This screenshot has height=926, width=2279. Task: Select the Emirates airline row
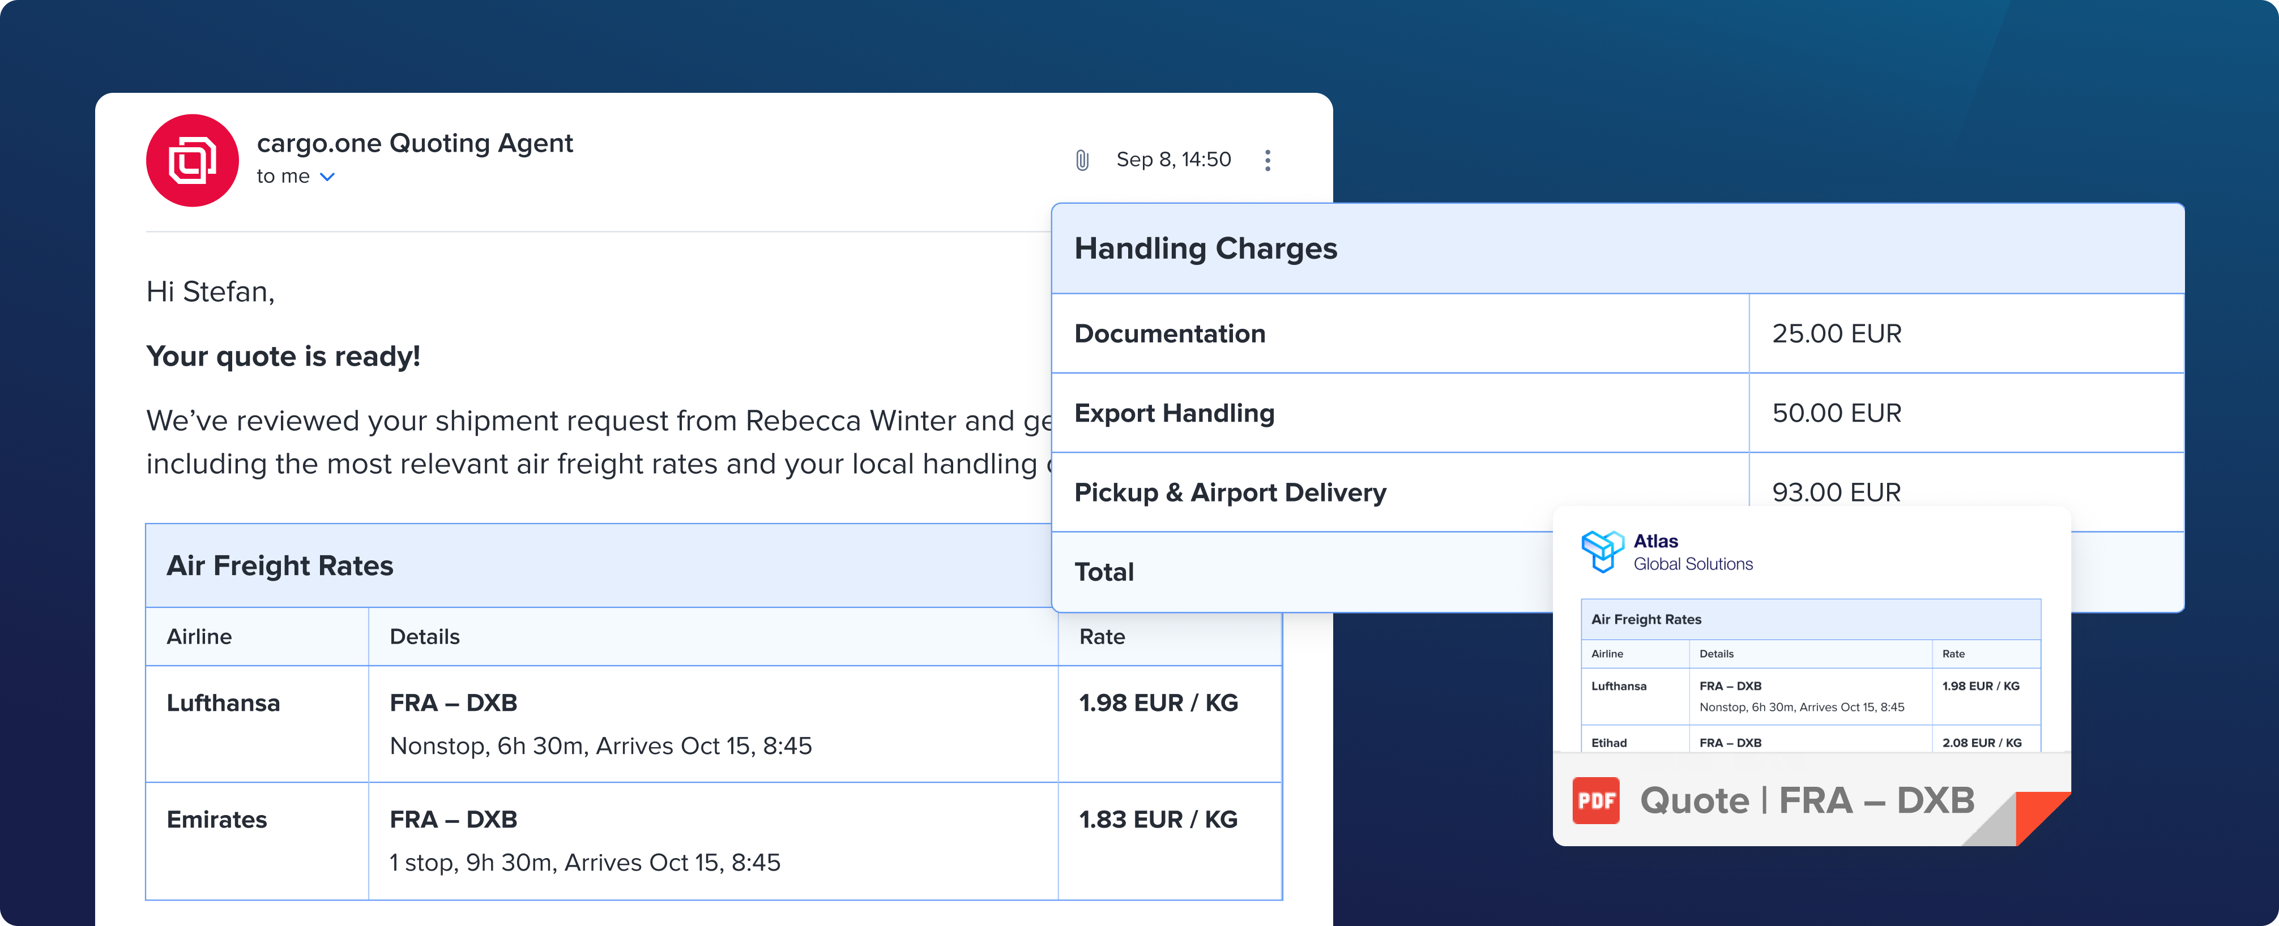(x=217, y=820)
